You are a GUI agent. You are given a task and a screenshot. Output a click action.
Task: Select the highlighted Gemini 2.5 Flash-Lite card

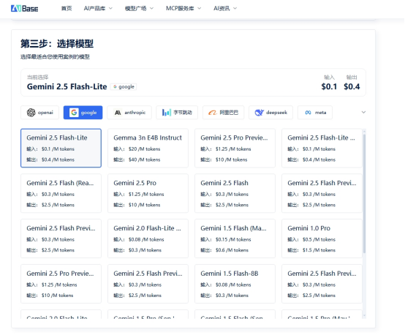coord(61,148)
